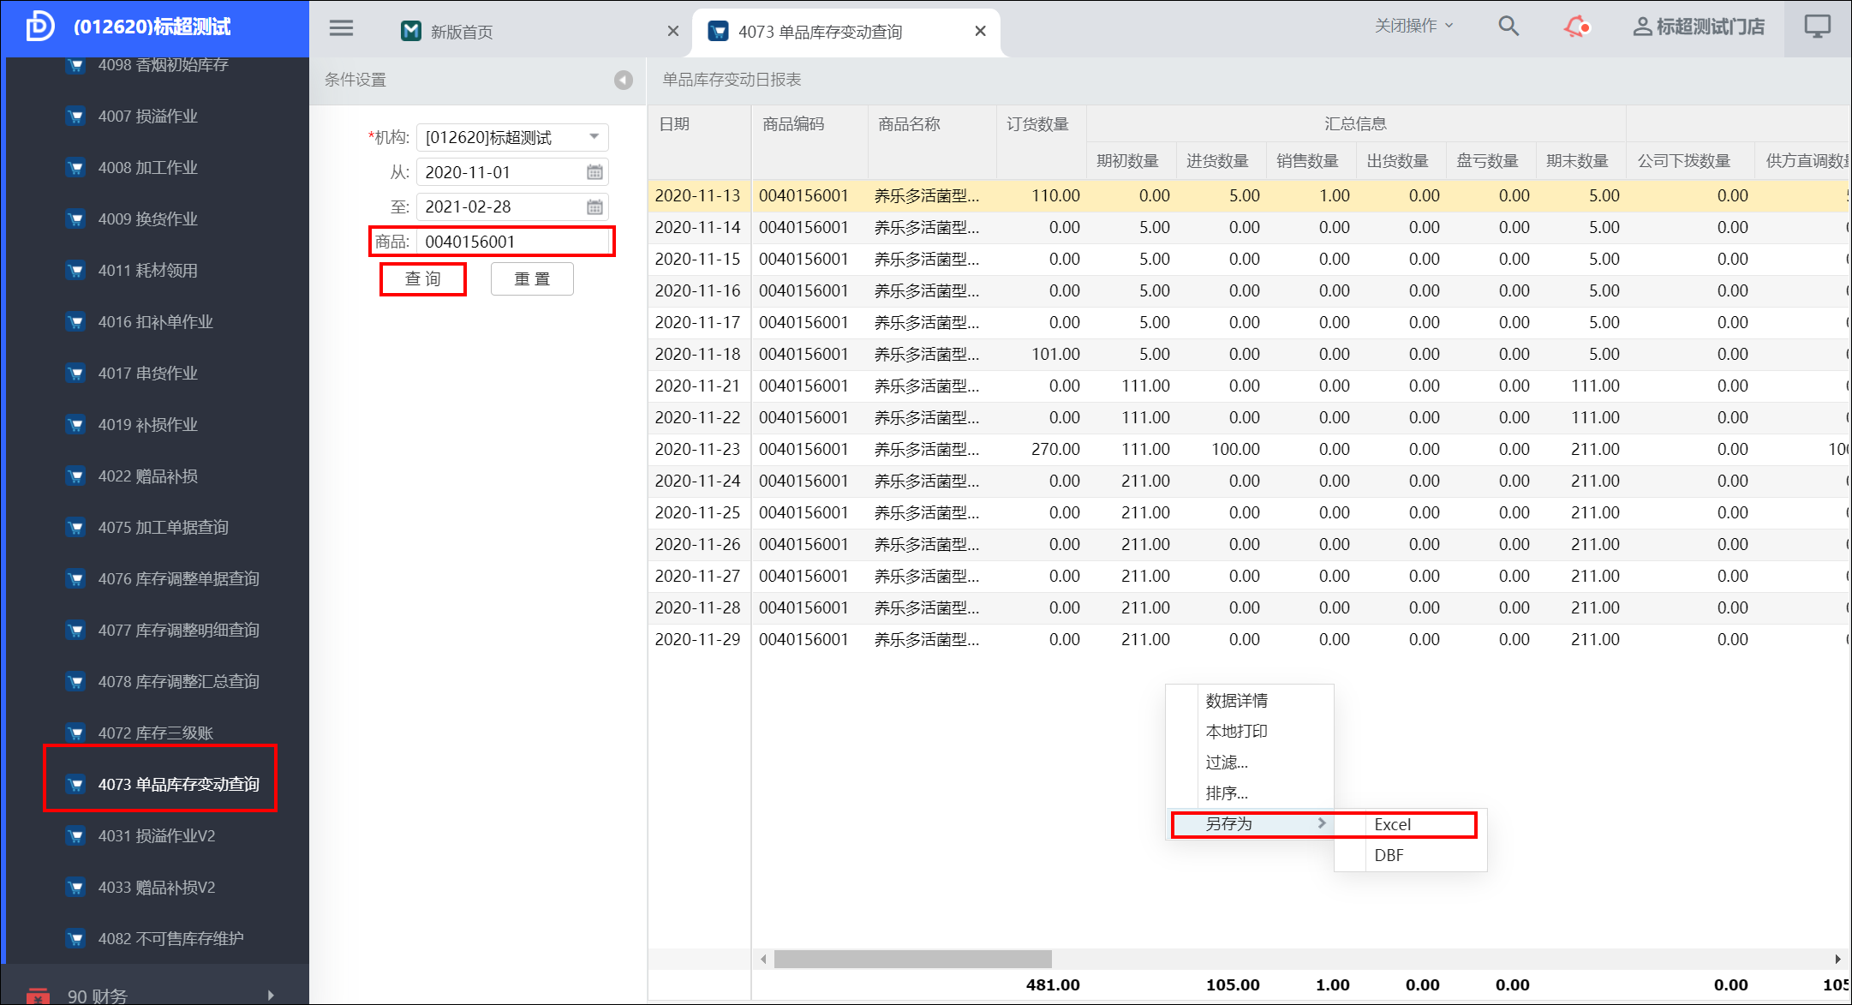Click the 4077 库存调整明细查询 cart icon
This screenshot has width=1852, height=1005.
tap(76, 631)
